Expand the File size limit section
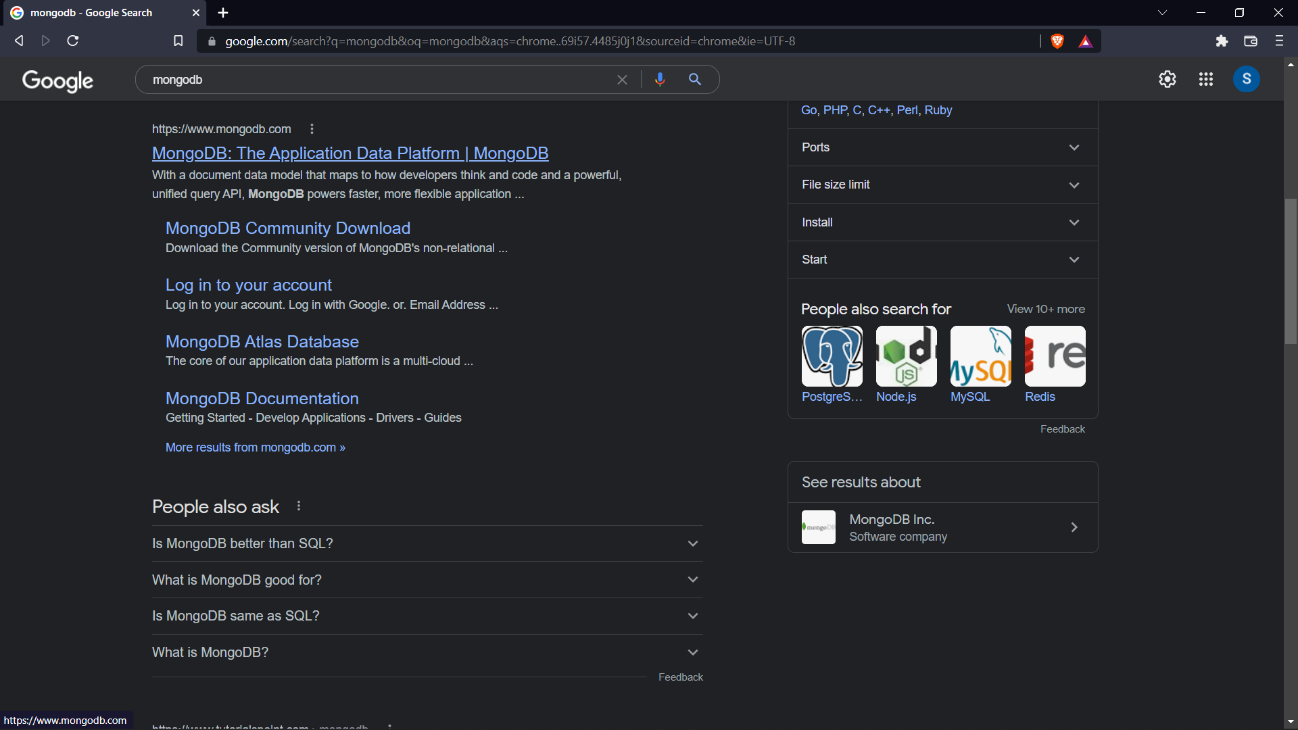Screen dimensions: 1298x730 [x=942, y=185]
